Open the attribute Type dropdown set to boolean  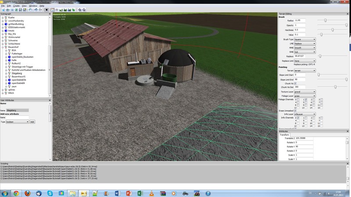17,122
